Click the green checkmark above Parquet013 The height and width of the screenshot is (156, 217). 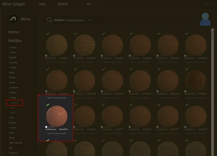pos(48,105)
